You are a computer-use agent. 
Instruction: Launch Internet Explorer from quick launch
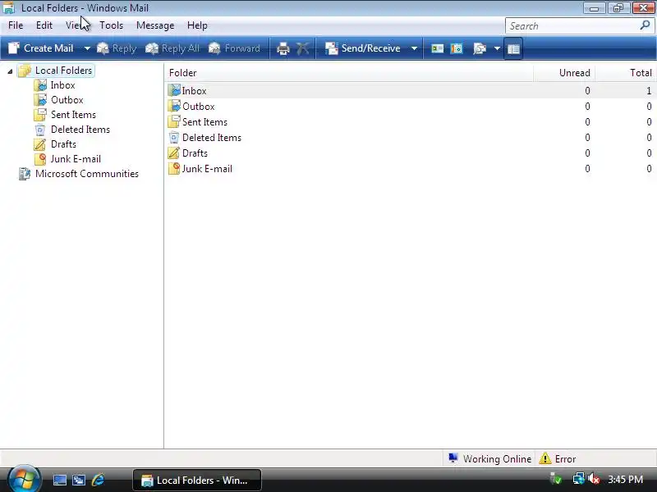(98, 480)
